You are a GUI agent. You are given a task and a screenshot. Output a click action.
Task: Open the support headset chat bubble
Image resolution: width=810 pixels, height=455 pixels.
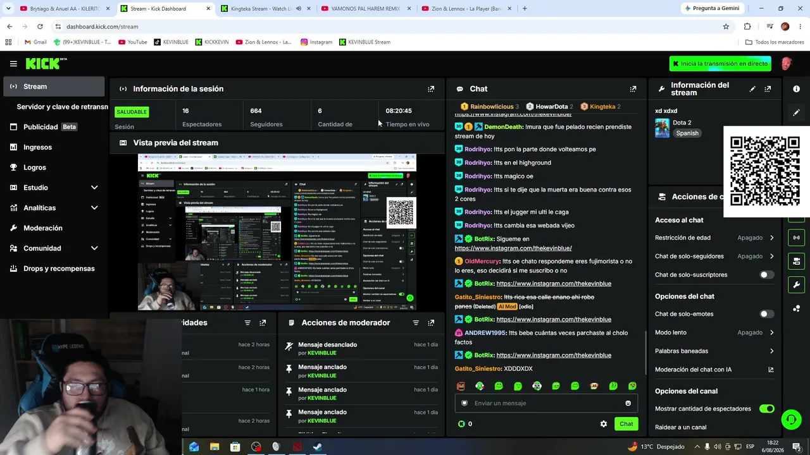pyautogui.click(x=791, y=419)
